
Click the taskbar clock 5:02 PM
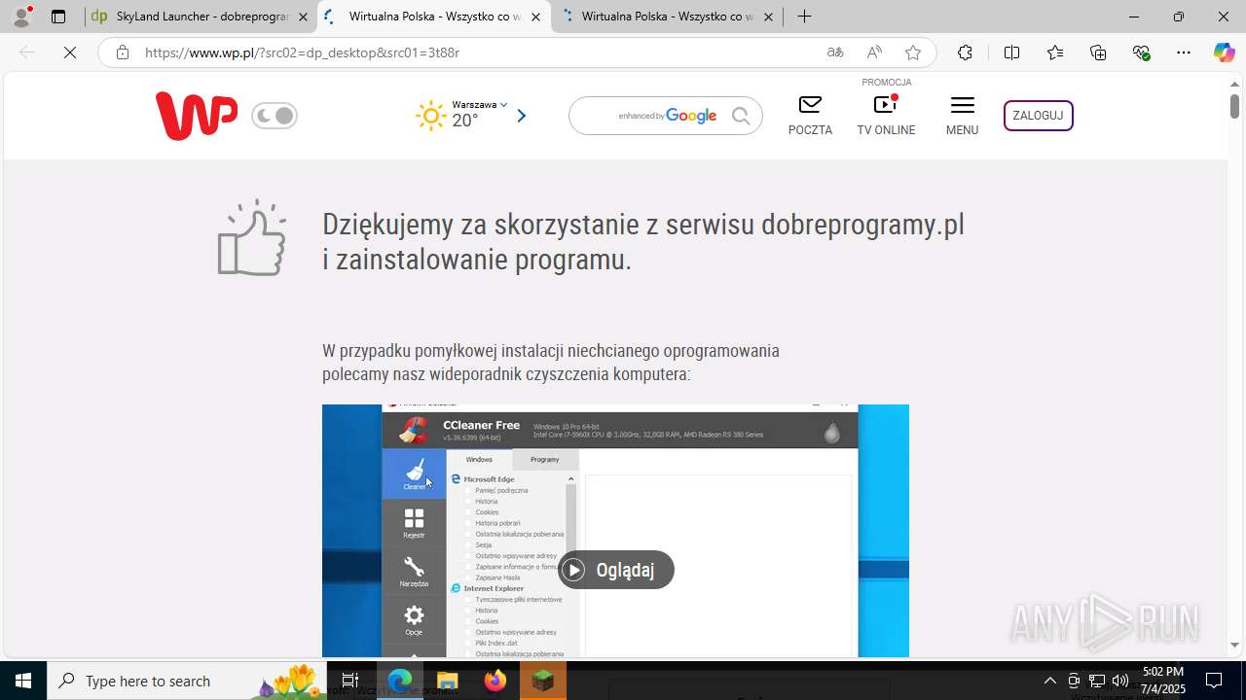tap(1163, 672)
